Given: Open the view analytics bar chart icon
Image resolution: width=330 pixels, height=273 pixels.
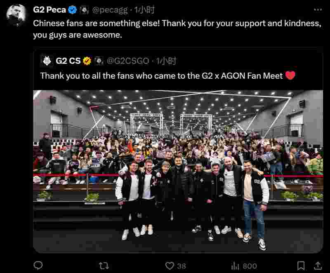Looking at the screenshot, I should click(235, 266).
